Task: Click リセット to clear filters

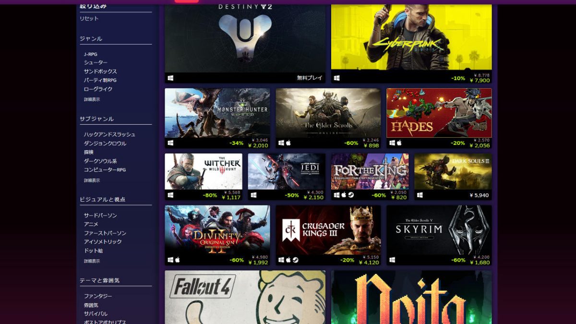Action: tap(89, 18)
